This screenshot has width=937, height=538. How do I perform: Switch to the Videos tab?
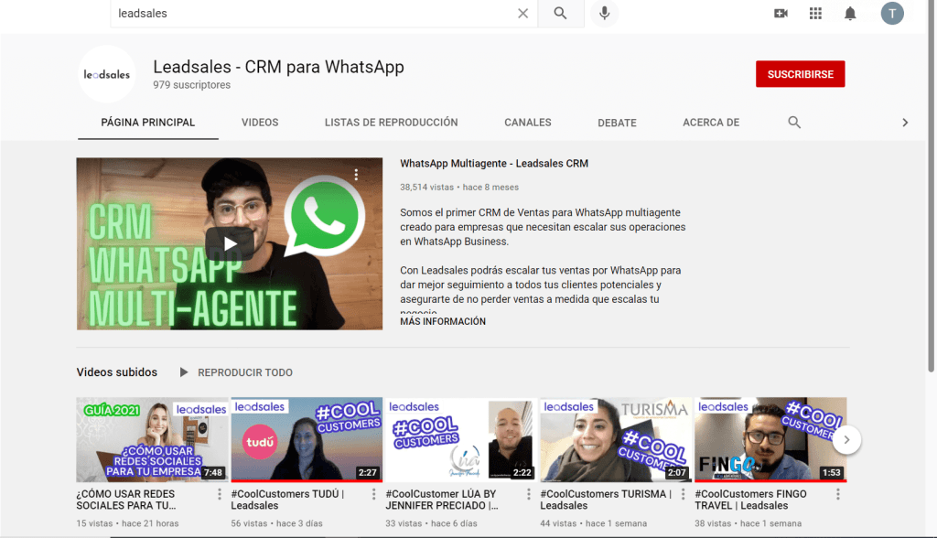[260, 123]
